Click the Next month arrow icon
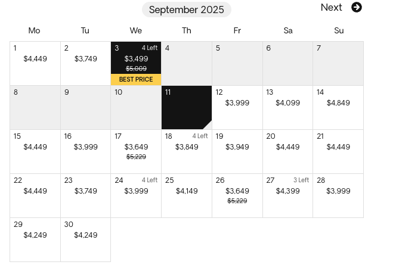396x271 pixels. click(x=357, y=7)
